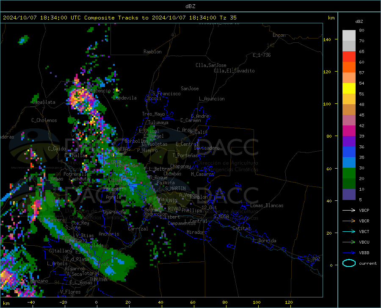Click the M_Caseros place label
The image size is (381, 308).
coord(202,174)
